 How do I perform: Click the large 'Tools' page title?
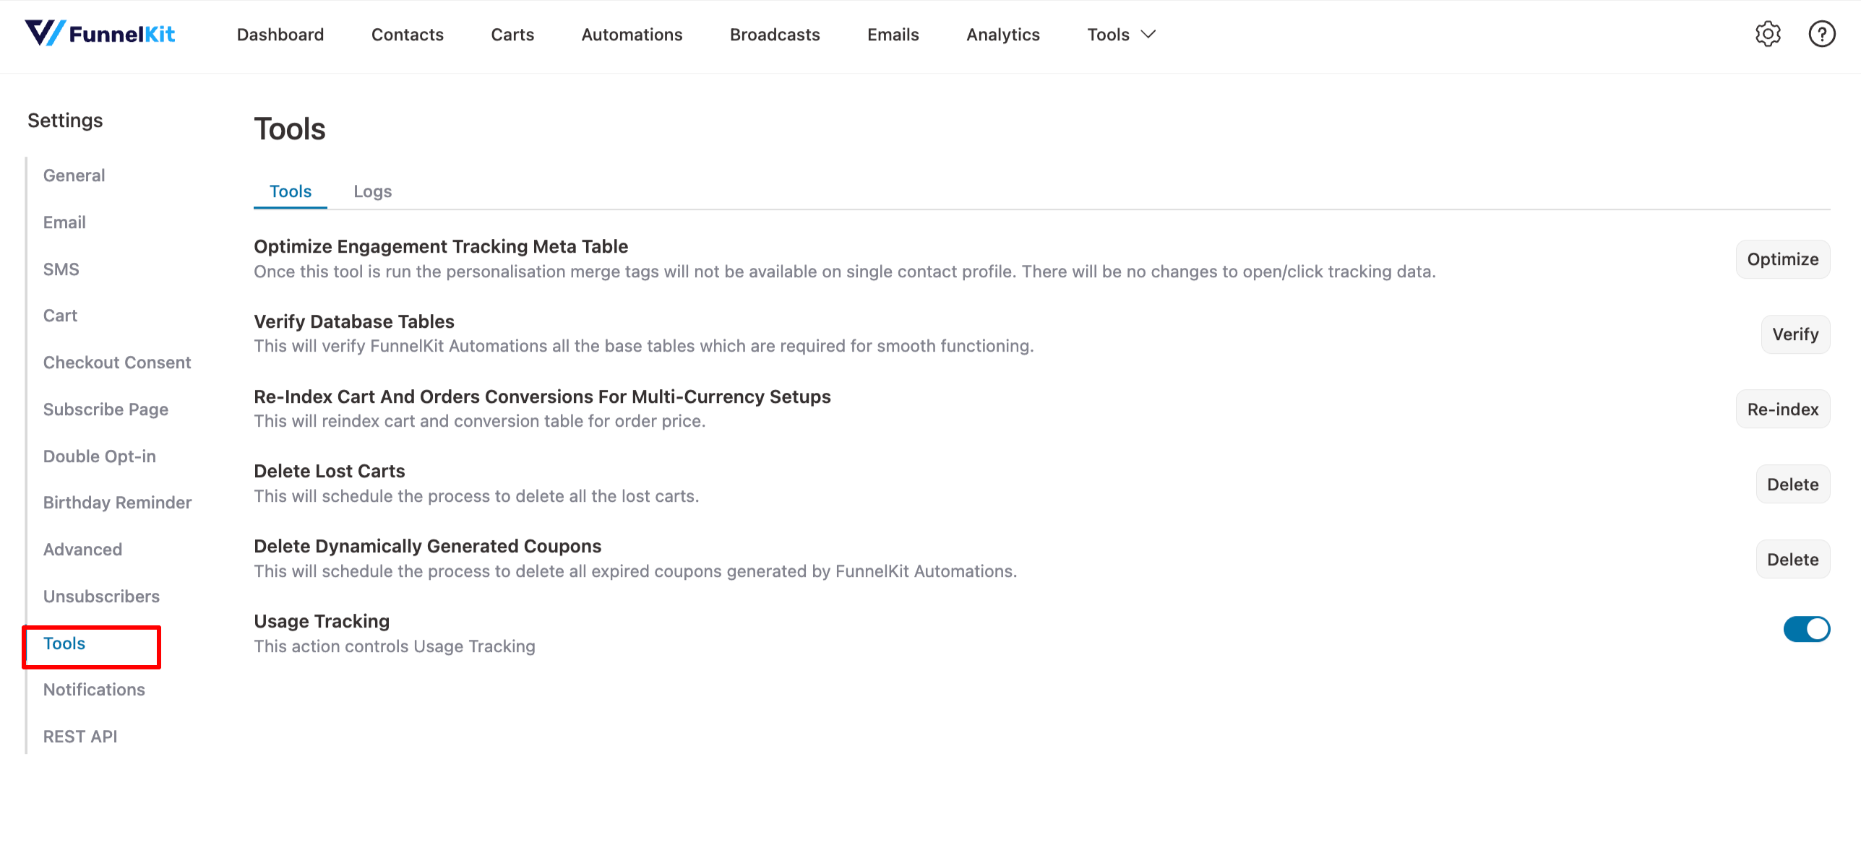click(x=290, y=129)
